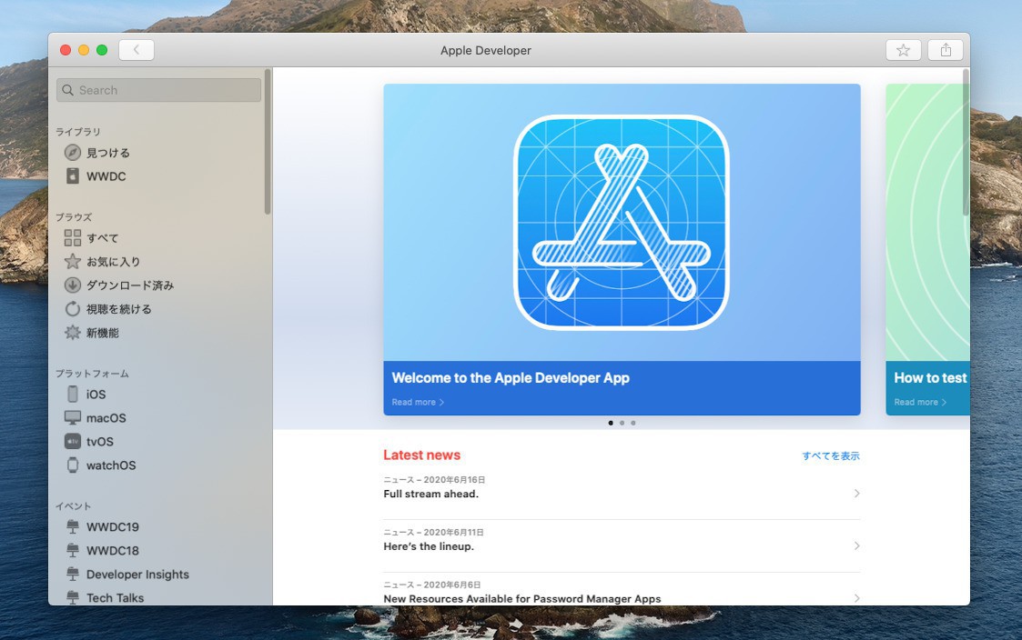Select the first carousel page dot
Screen dimensions: 1022x640
coord(611,424)
